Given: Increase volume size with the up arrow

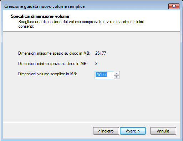Looking at the screenshot, I should [116, 74].
